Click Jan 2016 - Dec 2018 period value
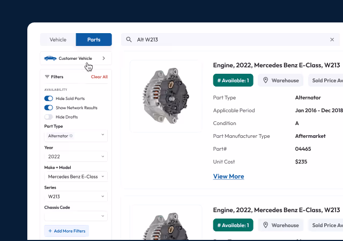This screenshot has height=241, width=343. tap(319, 111)
